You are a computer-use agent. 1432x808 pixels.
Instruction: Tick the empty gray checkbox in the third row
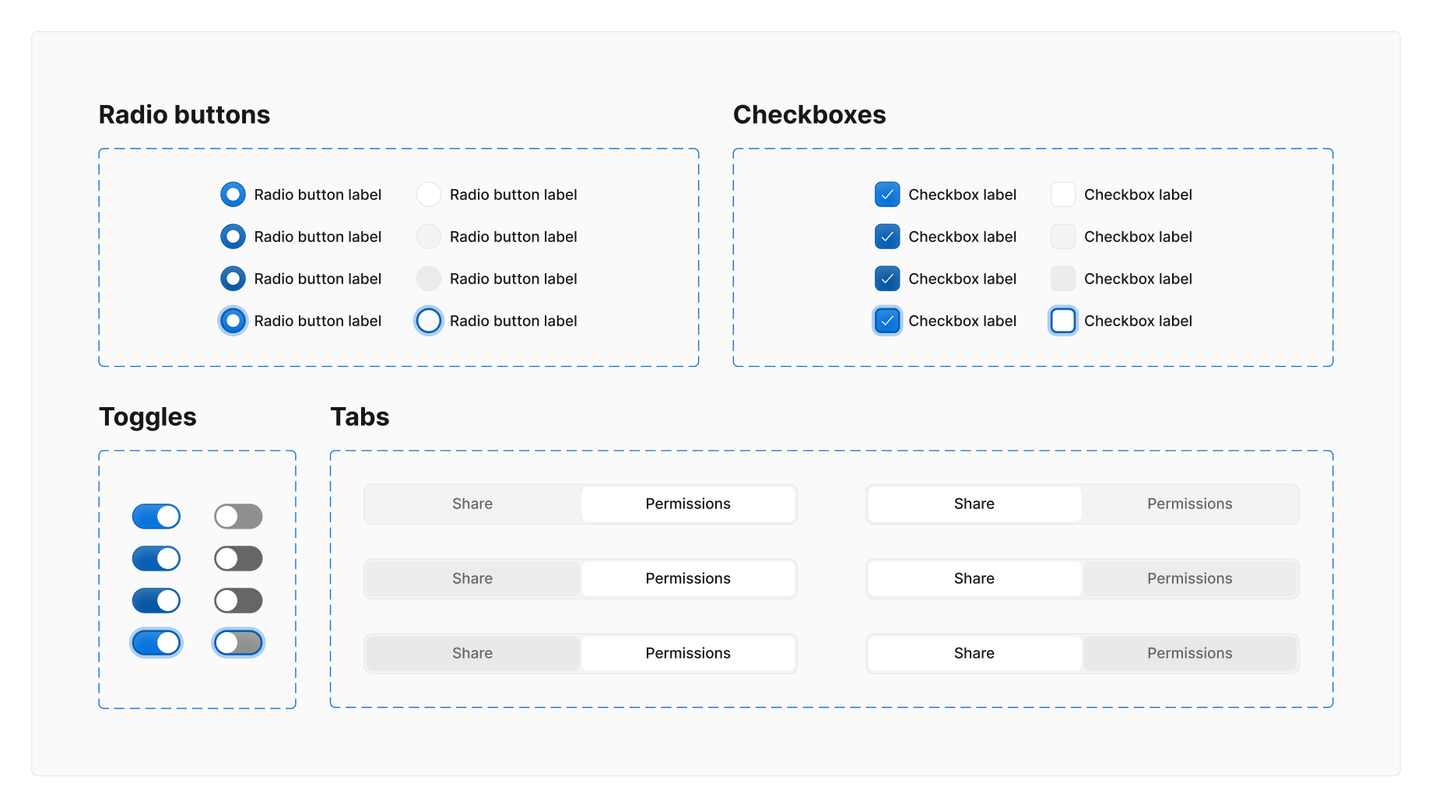coord(1063,279)
